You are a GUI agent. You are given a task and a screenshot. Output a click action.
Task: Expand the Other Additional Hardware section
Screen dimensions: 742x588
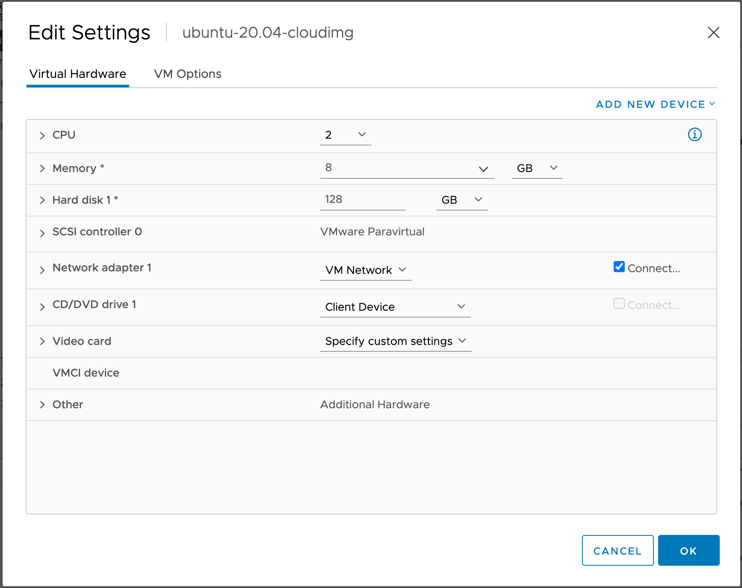[x=42, y=404]
